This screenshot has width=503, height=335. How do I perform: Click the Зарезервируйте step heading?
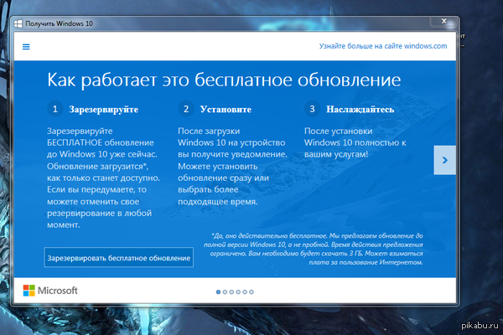[105, 110]
